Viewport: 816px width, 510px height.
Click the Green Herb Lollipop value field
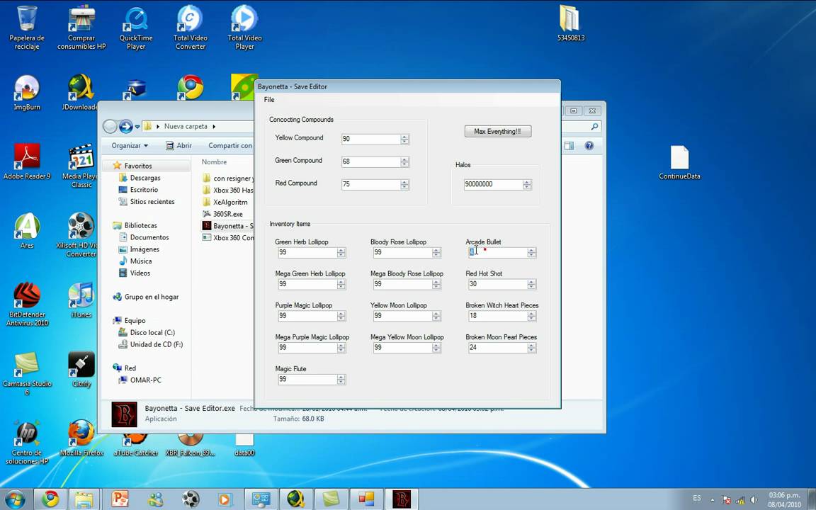click(307, 252)
